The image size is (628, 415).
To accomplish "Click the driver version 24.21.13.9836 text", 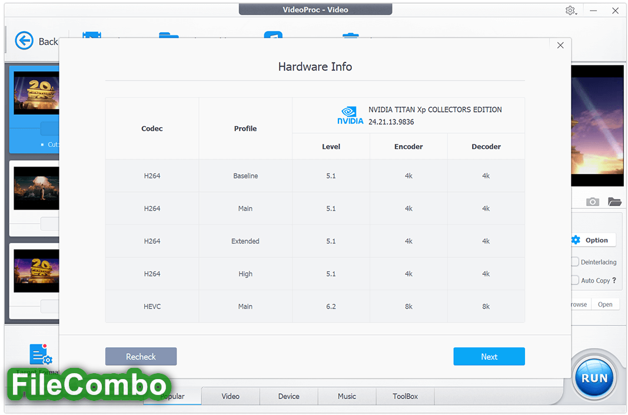I will (391, 122).
